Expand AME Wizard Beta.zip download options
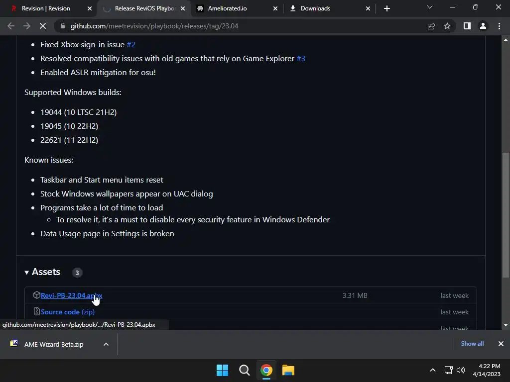 [106, 344]
